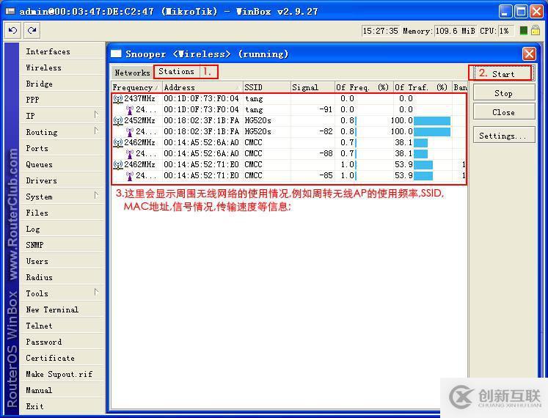The width and height of the screenshot is (548, 418).
Task: Click station icon of CMCC -85 row
Action: click(x=130, y=176)
